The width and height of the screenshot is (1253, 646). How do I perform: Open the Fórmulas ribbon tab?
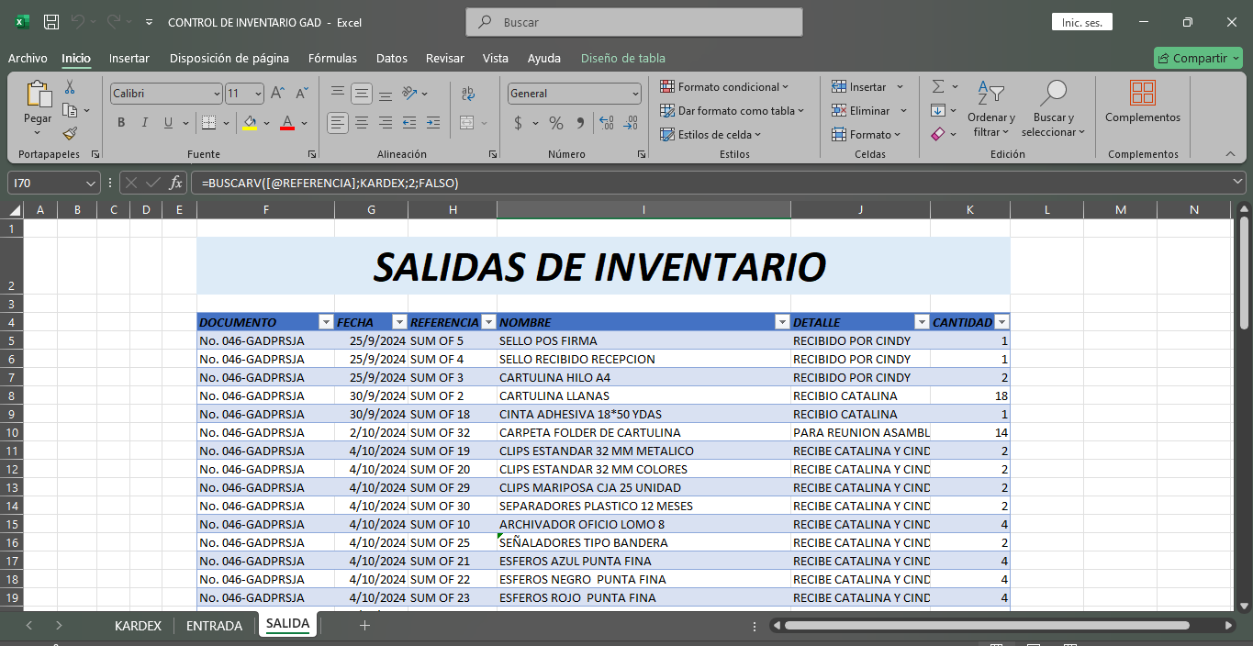point(332,58)
